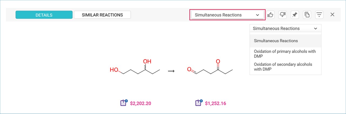
Task: Open the SIMILAR REACTIONS tab
Action: [x=102, y=15]
